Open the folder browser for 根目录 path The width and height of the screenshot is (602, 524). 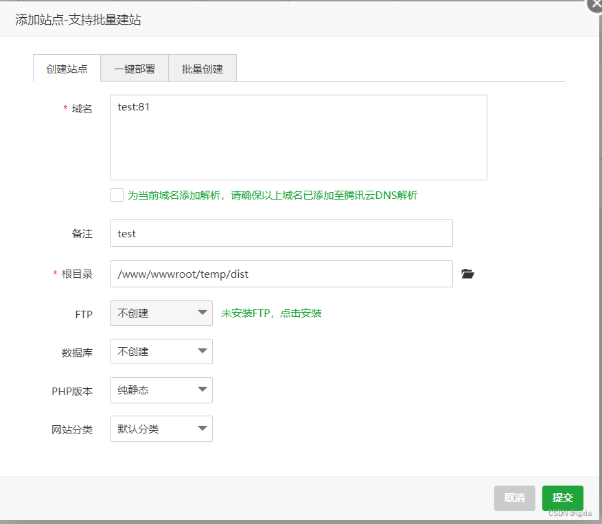point(467,274)
